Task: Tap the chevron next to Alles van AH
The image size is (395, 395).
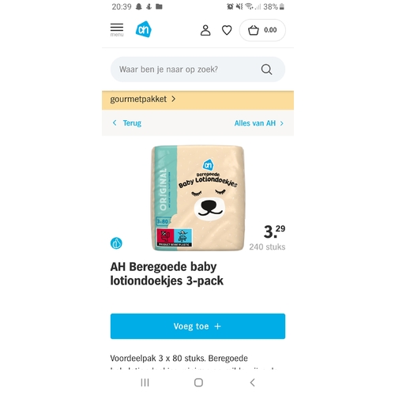Action: point(282,123)
